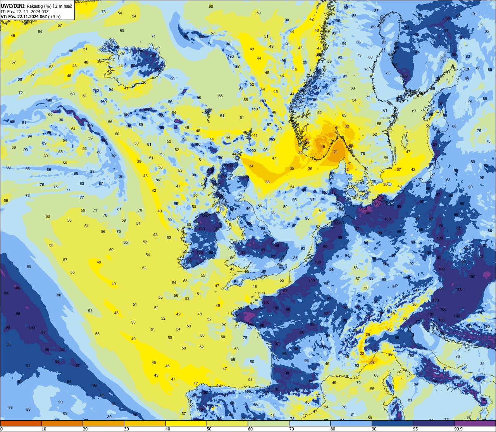Click the pale green 60–70 legend segment
Viewport: 496px width, 432px height.
click(269, 423)
